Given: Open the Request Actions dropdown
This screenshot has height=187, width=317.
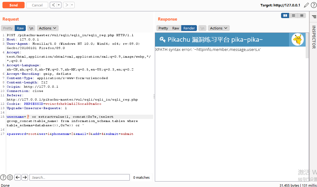Looking at the screenshot, I should pos(48,28).
